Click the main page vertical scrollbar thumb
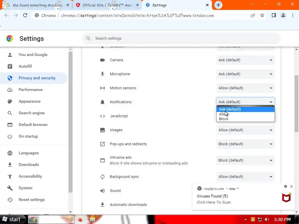 click(x=296, y=104)
